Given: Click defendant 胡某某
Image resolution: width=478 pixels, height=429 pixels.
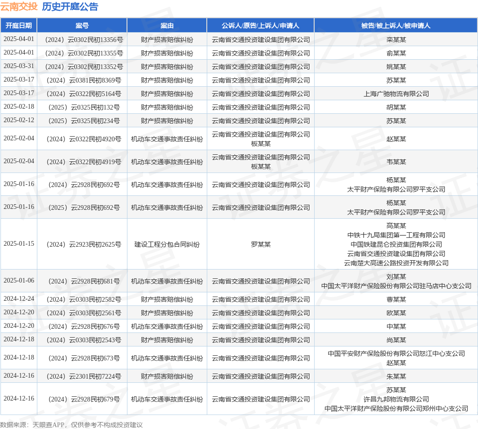Looking at the screenshot, I should pos(396,107).
